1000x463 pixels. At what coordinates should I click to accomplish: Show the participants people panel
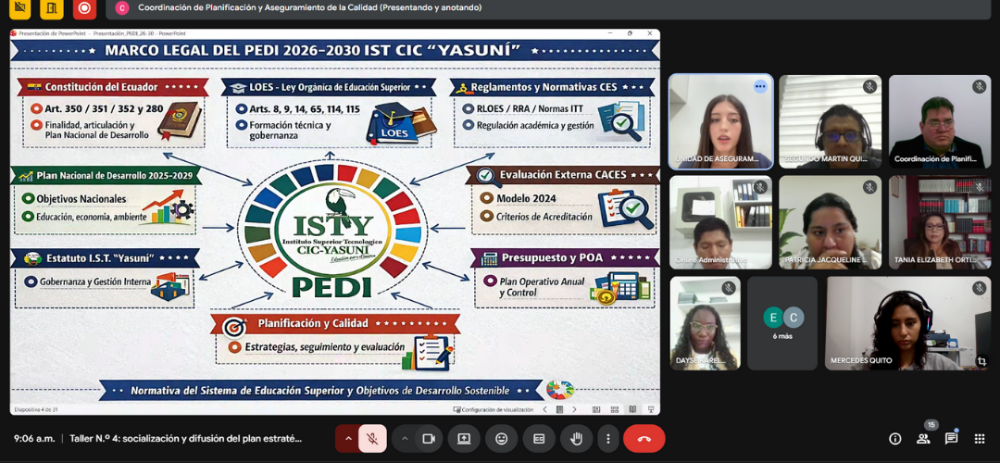point(923,439)
